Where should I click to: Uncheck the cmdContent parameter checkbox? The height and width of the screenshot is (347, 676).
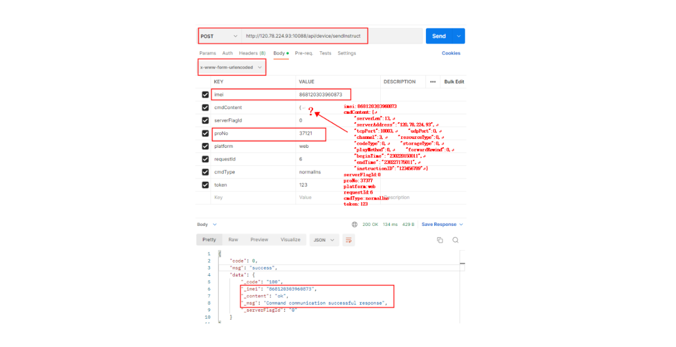pos(205,108)
